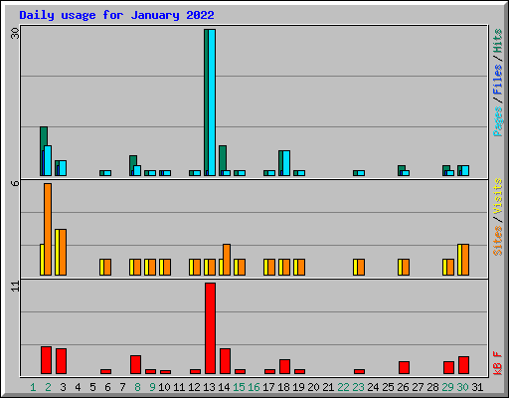This screenshot has width=509, height=398.
Task: Click the tall cyan Pages bar on day 13
Action: click(x=212, y=102)
